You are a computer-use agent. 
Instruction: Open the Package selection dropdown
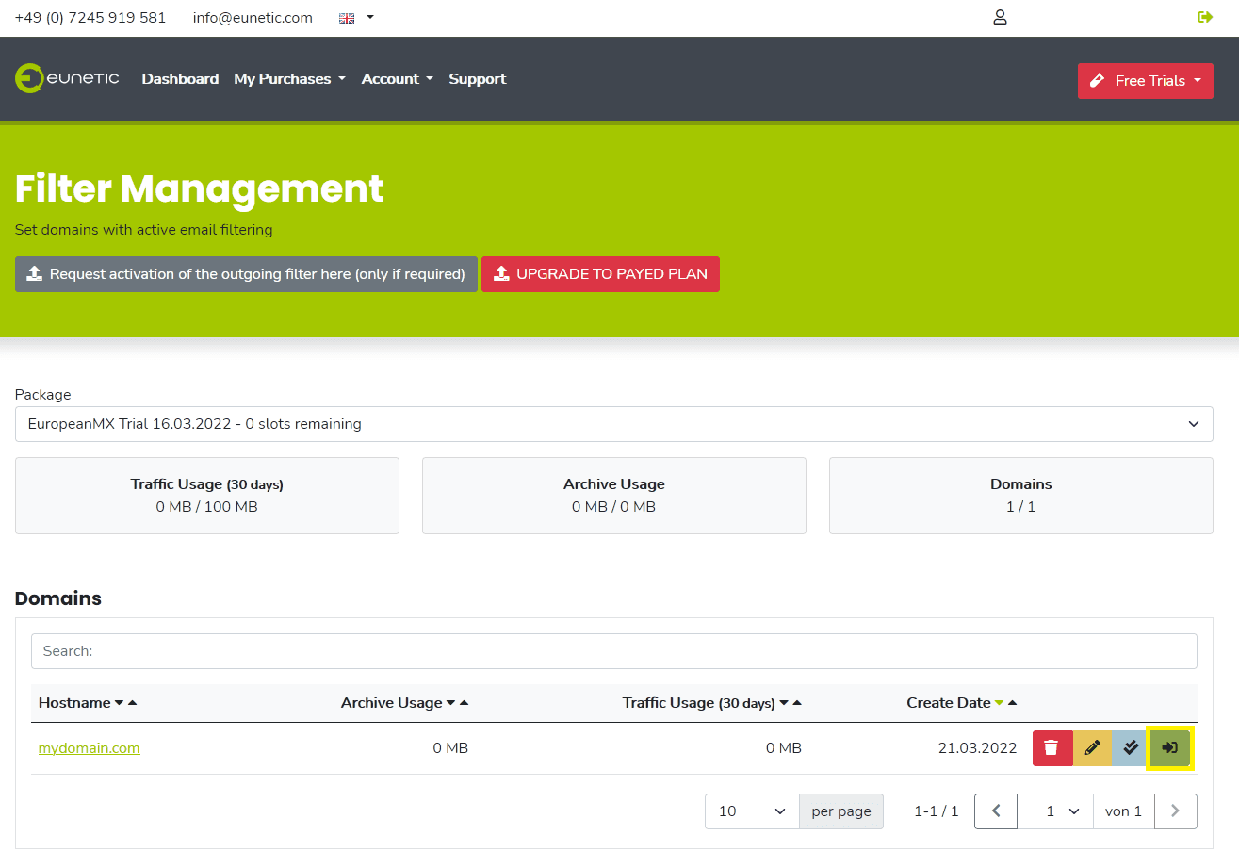point(613,424)
